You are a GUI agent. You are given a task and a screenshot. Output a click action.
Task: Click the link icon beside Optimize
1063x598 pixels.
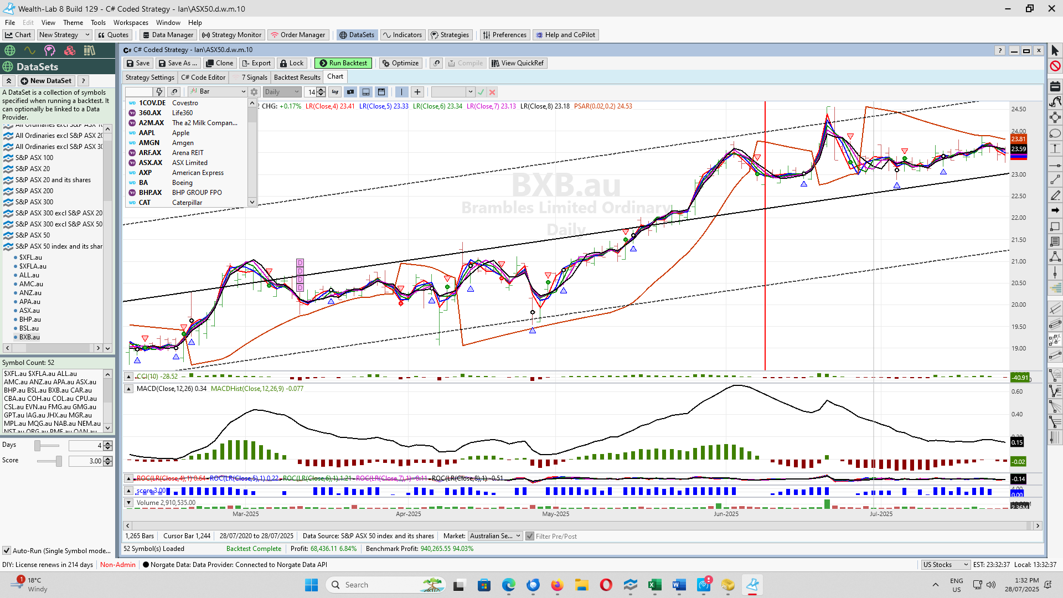(x=437, y=63)
